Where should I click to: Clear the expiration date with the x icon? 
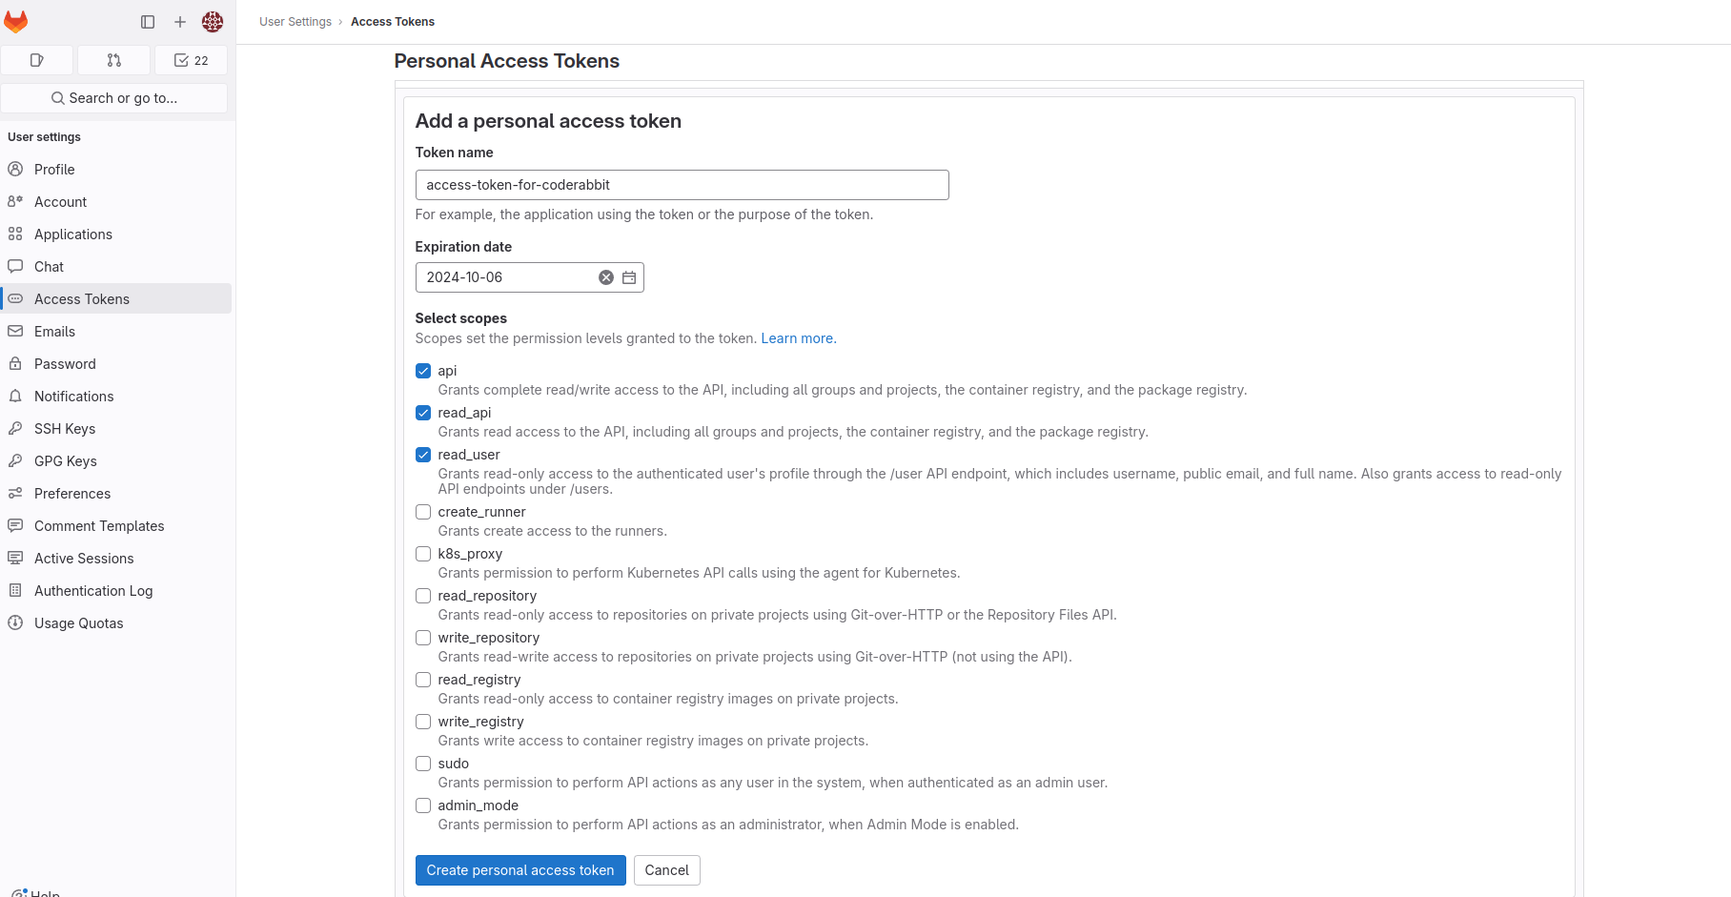coord(605,276)
